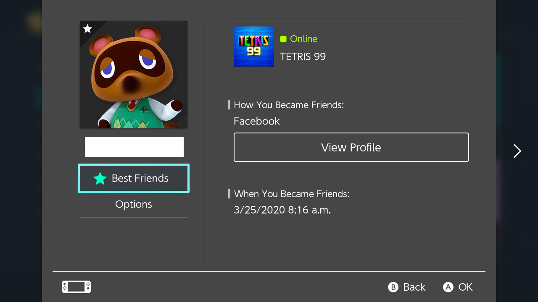Click the green Online status indicator dot

(283, 39)
